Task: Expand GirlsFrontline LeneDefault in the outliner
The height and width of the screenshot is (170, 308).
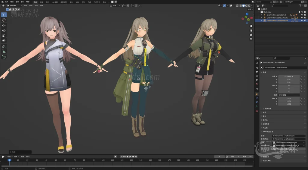Action: click(x=262, y=15)
